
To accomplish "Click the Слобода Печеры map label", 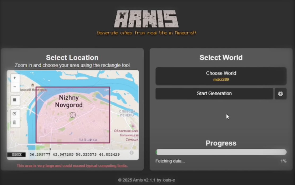I will 127,113.
